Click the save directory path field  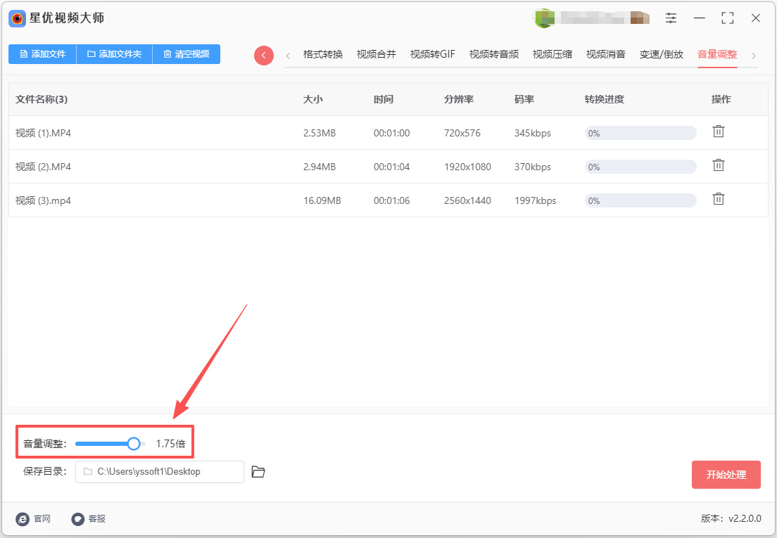coord(160,472)
